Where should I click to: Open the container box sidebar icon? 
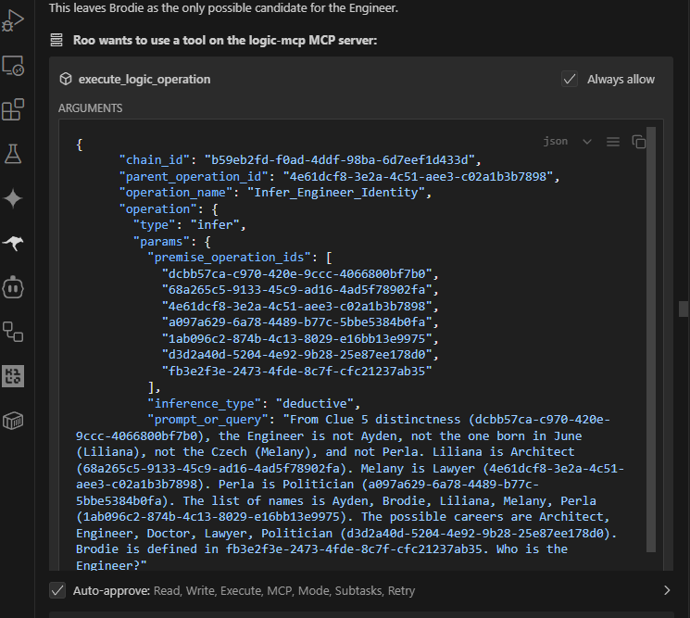(x=13, y=421)
